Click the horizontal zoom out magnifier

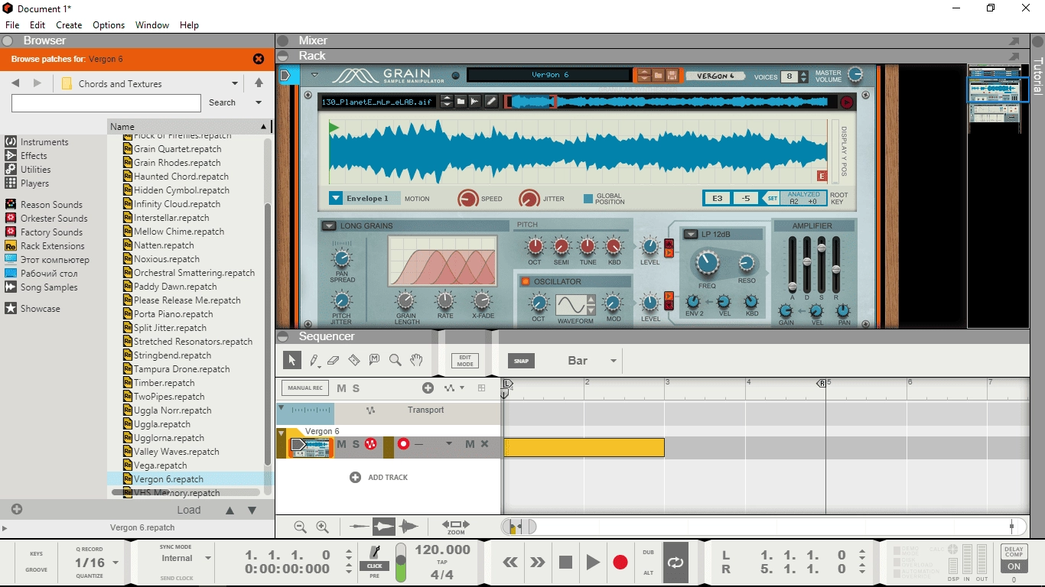[x=301, y=527]
